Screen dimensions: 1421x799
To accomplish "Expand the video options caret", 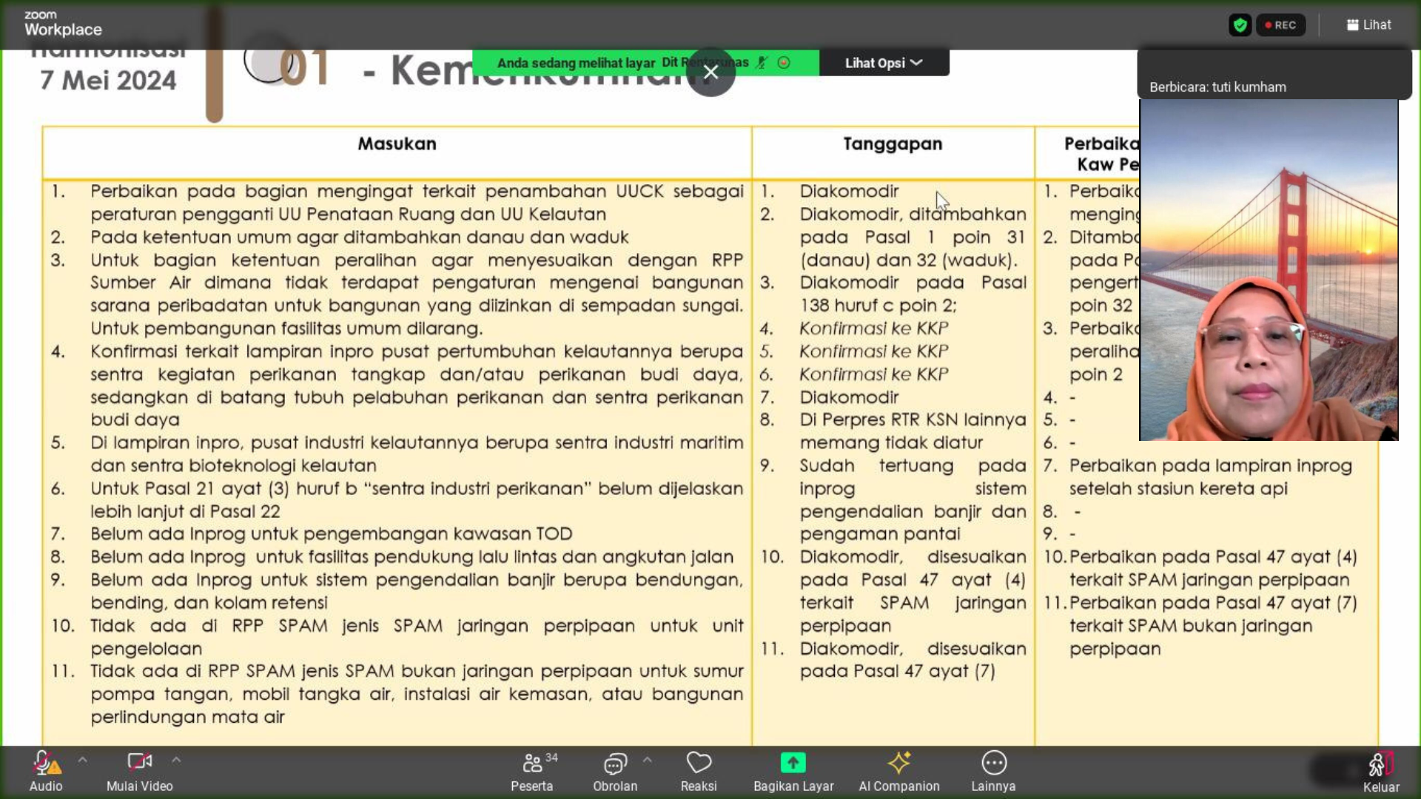I will 176,760.
